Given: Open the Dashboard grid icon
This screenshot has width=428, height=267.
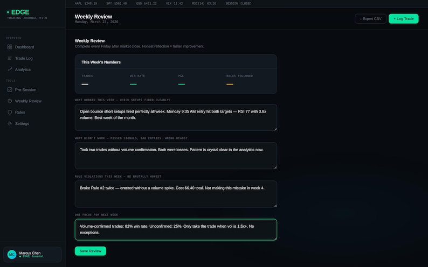Looking at the screenshot, I should [x=10, y=47].
